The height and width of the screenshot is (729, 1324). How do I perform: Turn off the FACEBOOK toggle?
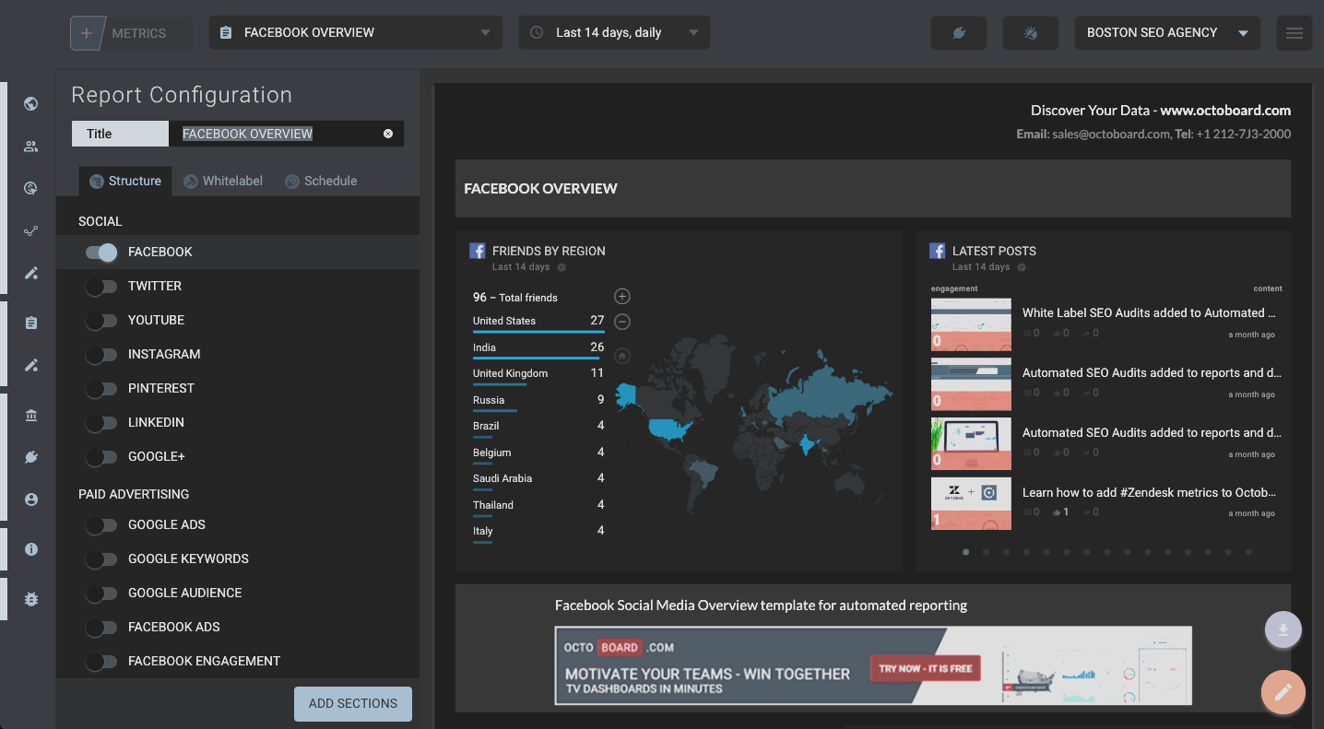pos(101,253)
